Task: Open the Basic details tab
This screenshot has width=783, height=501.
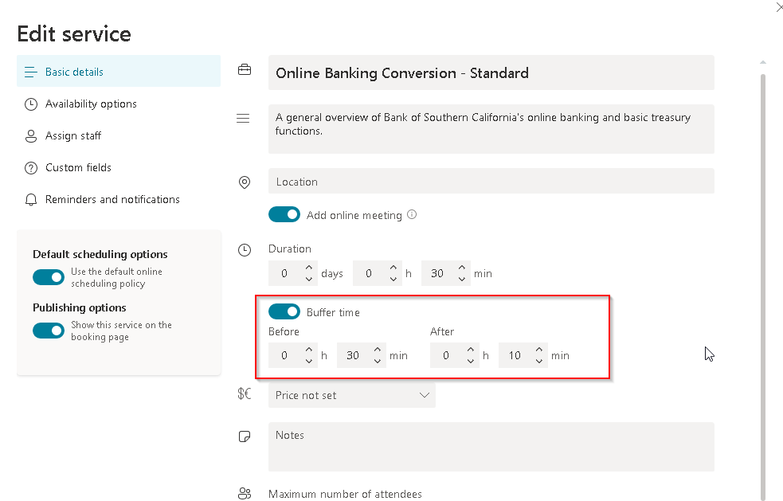Action: tap(119, 72)
